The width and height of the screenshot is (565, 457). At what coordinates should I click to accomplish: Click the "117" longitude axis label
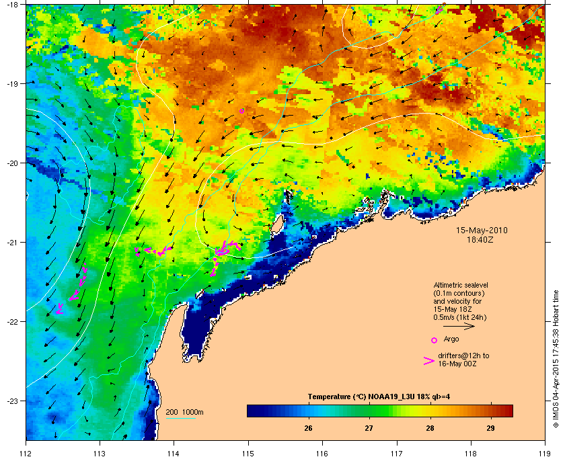click(x=396, y=453)
